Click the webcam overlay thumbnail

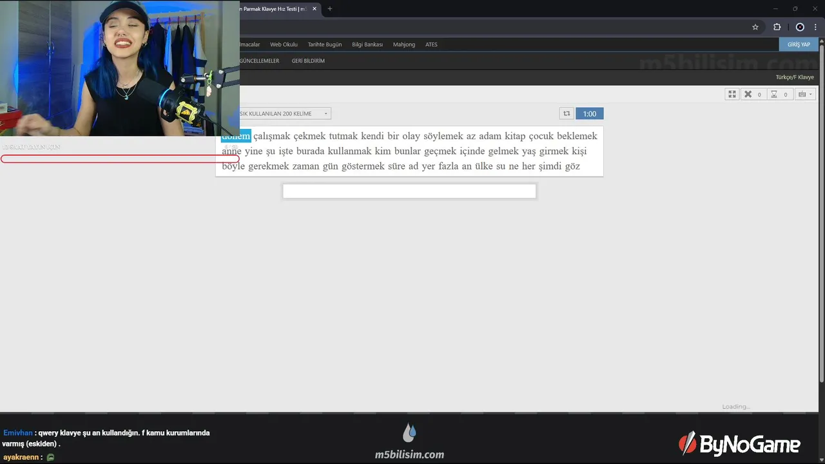[120, 68]
